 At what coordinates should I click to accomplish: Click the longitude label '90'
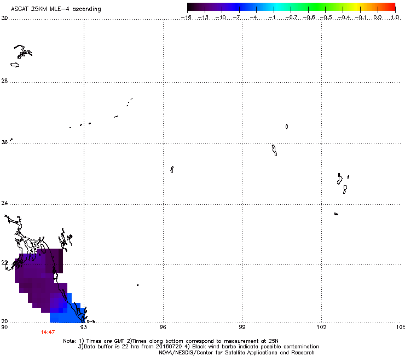click(x=4, y=327)
